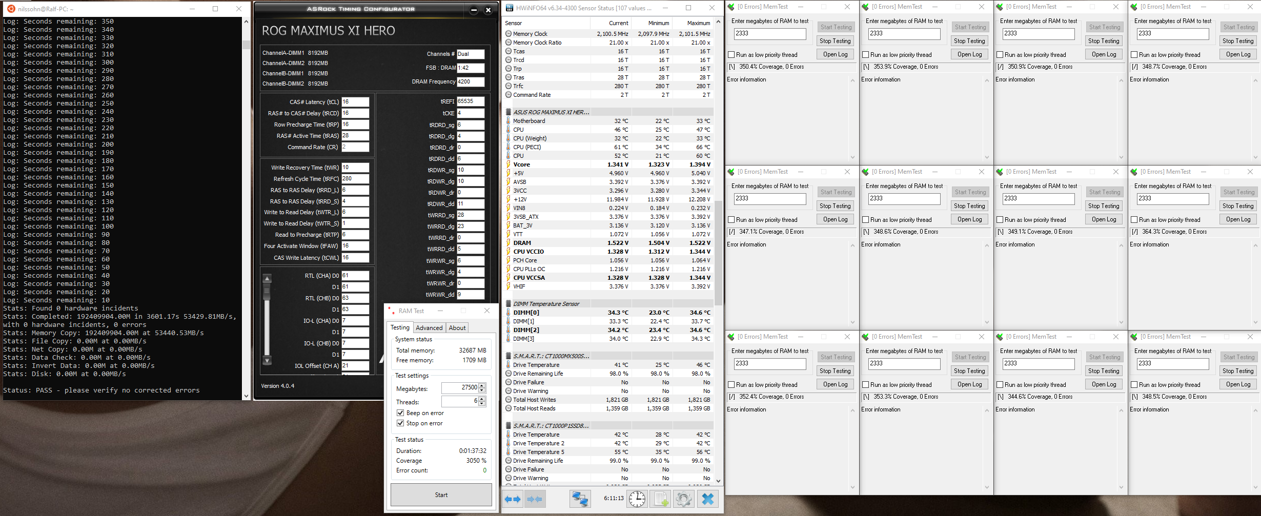Check low priority thread in 352.4% coverage MemTest
Screen dimensions: 1261x516
tap(731, 385)
